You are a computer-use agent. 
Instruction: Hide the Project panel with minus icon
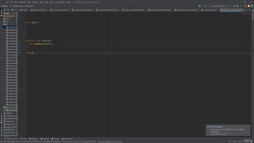[x=16, y=10]
